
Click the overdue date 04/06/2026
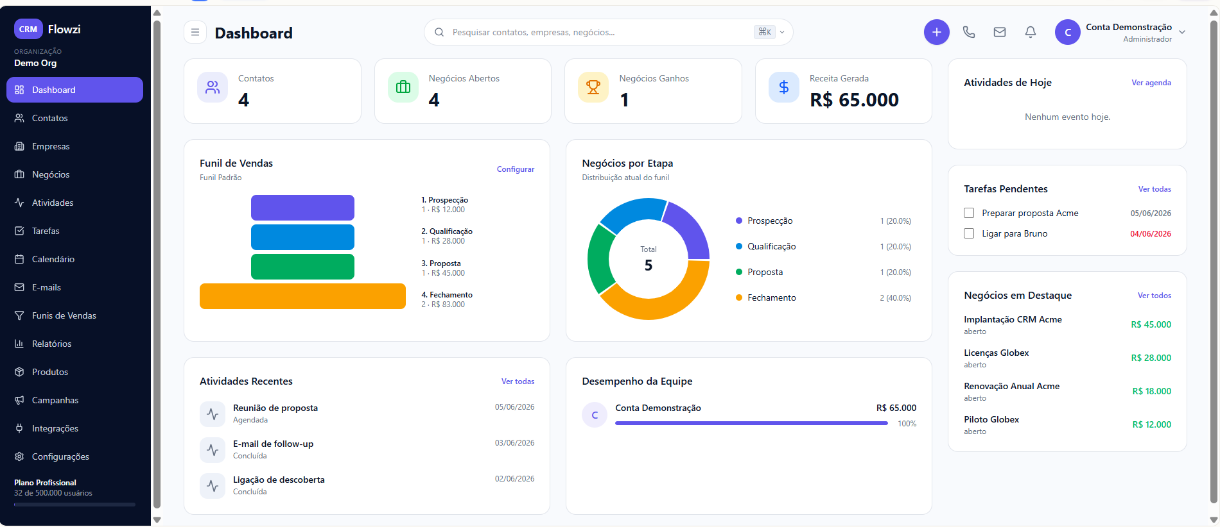[1151, 234]
